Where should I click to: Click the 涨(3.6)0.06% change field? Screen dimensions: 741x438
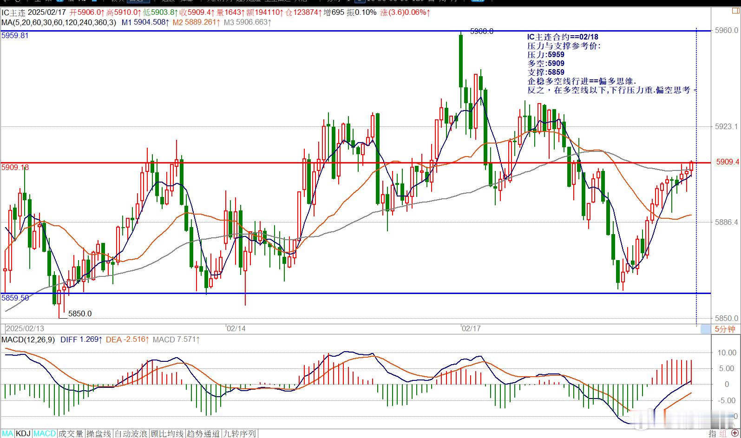point(405,13)
